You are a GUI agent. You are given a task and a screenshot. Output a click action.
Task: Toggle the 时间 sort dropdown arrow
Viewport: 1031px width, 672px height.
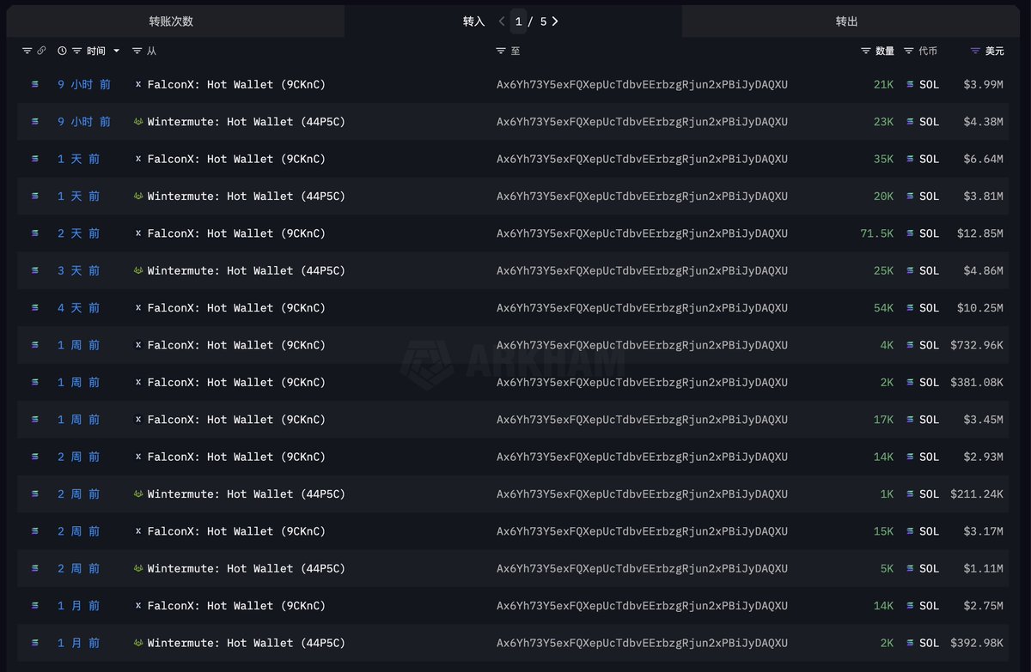click(117, 51)
